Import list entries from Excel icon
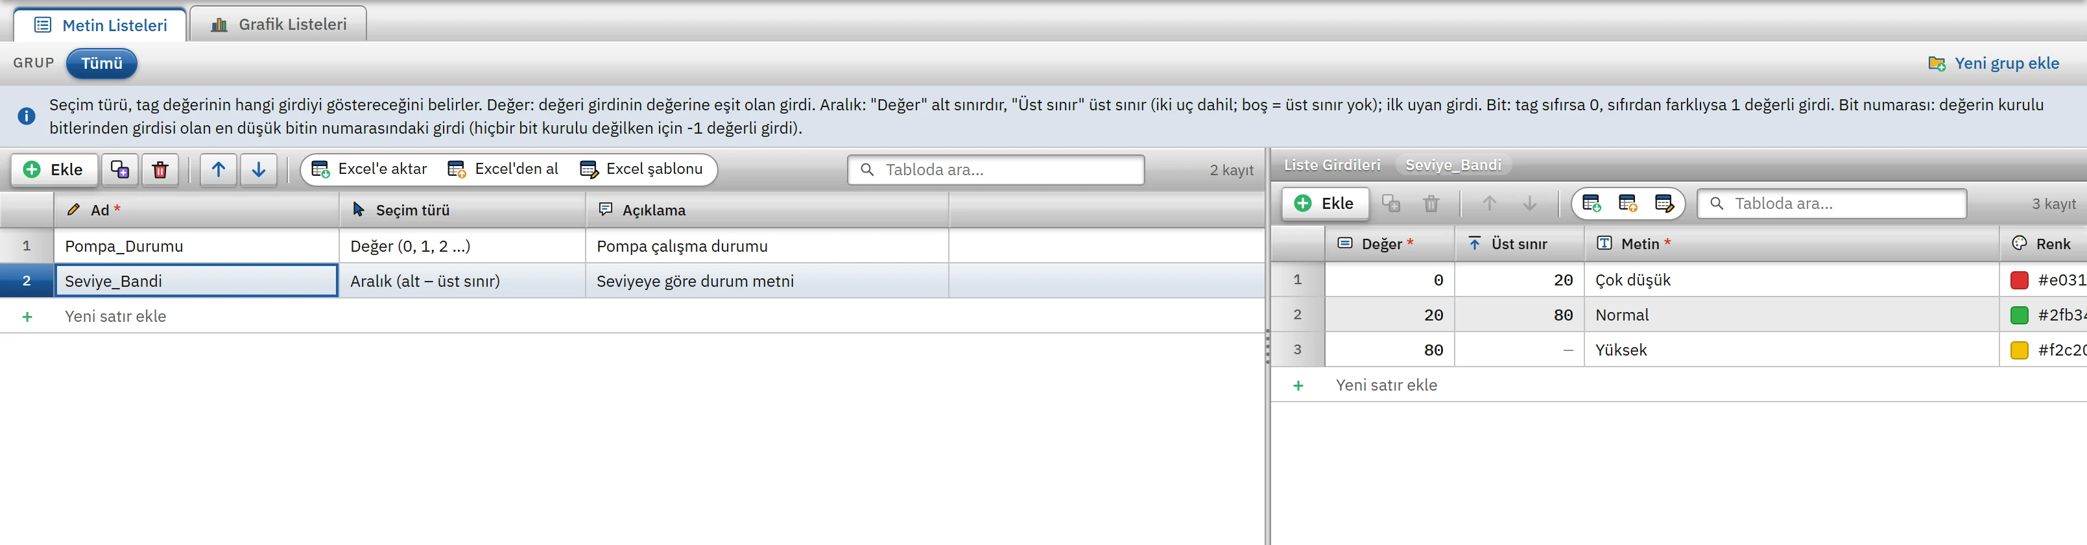Viewport: 2087px width, 545px height. coord(1628,204)
